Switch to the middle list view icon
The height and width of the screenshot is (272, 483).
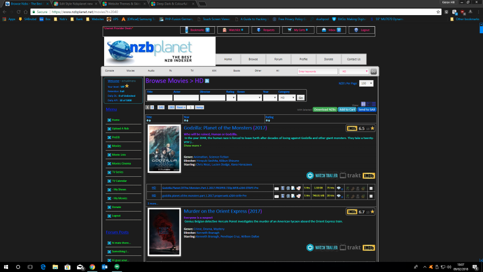pyautogui.click(x=368, y=104)
